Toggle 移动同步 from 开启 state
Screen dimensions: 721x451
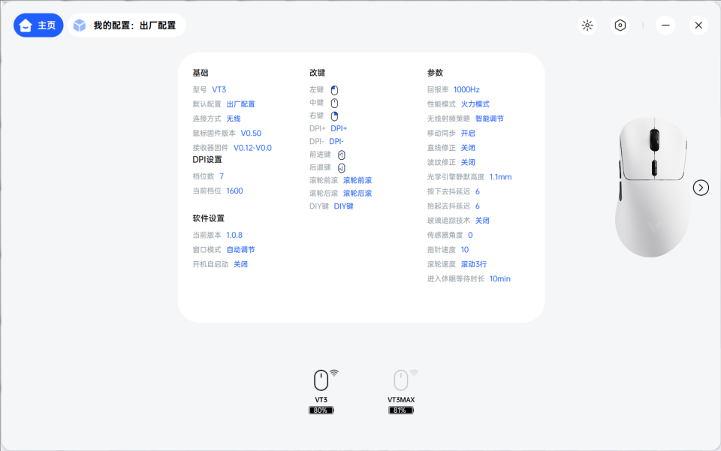click(468, 133)
